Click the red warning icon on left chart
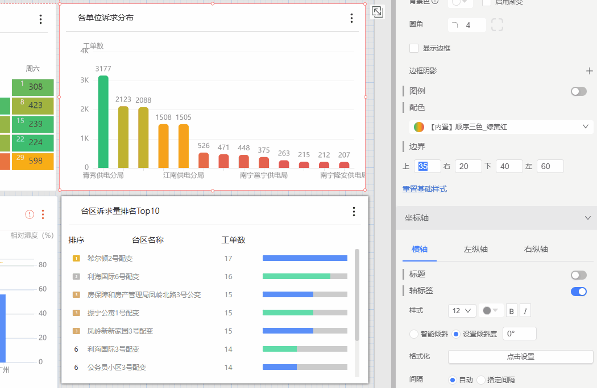 coord(30,214)
